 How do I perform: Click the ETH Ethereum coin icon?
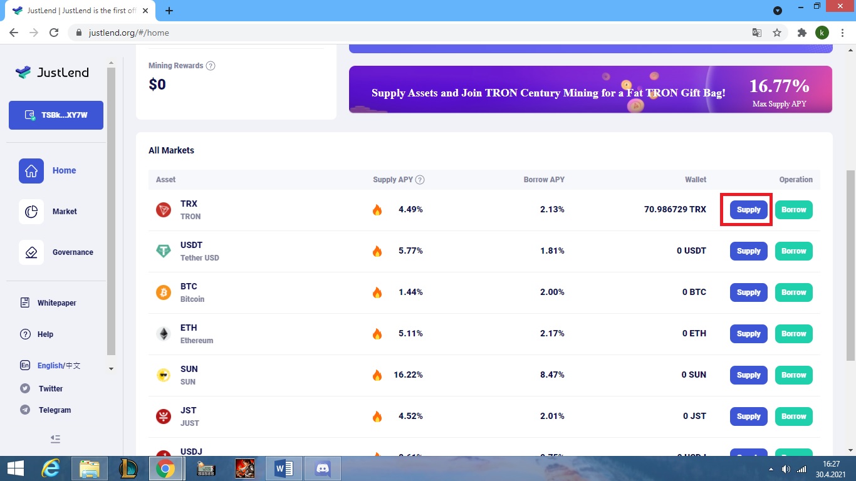164,334
